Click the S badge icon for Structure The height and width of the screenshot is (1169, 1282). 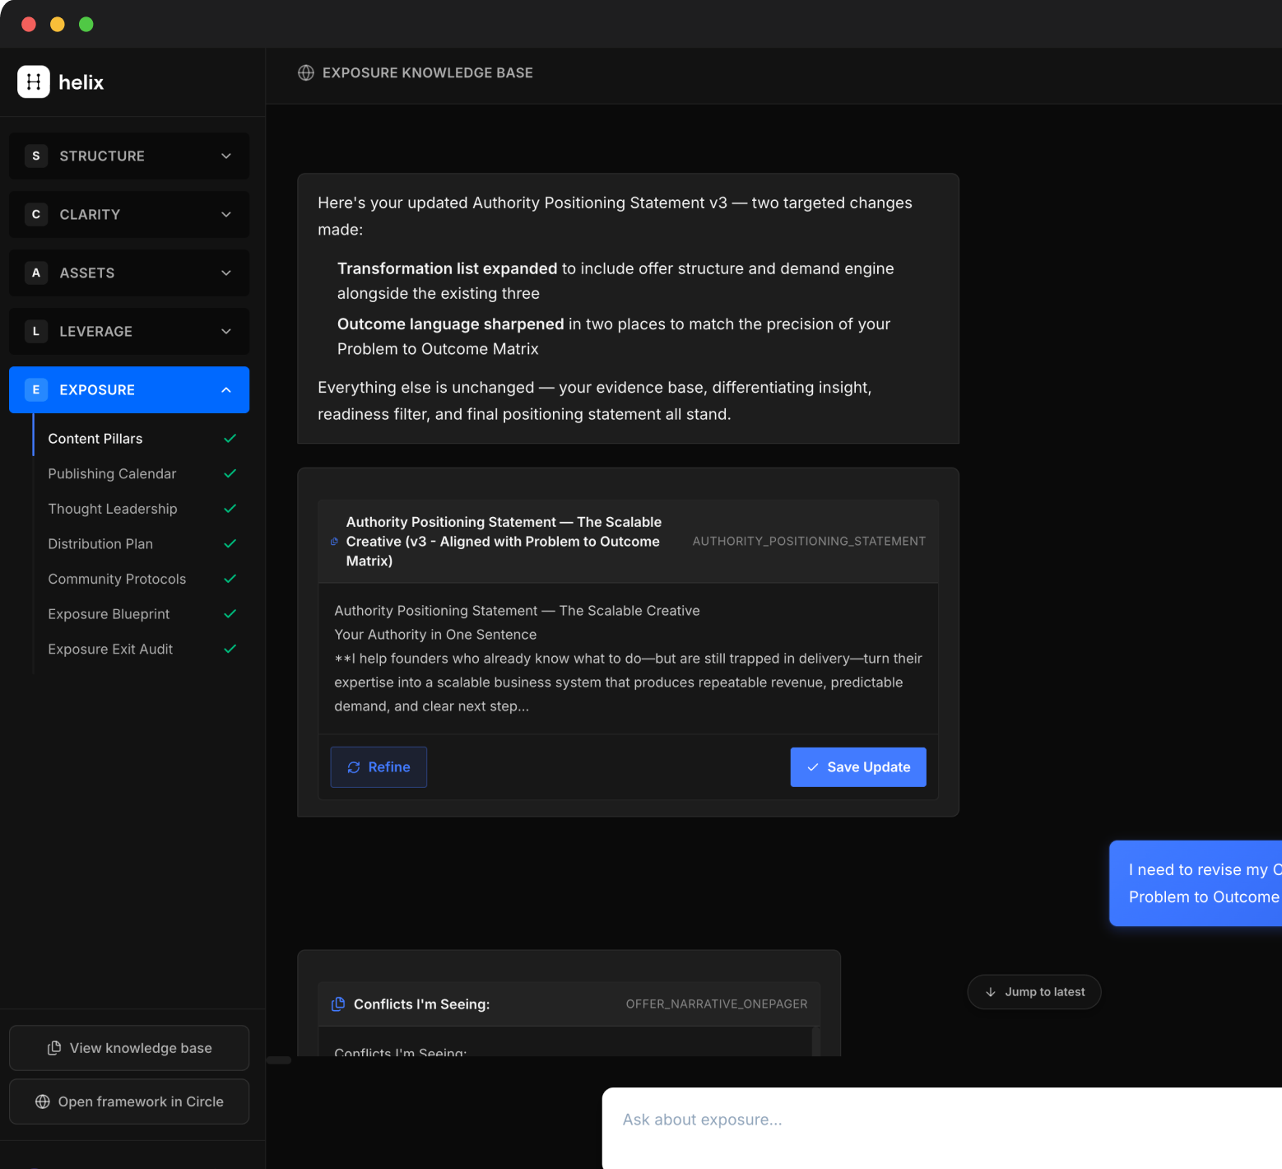pos(35,156)
